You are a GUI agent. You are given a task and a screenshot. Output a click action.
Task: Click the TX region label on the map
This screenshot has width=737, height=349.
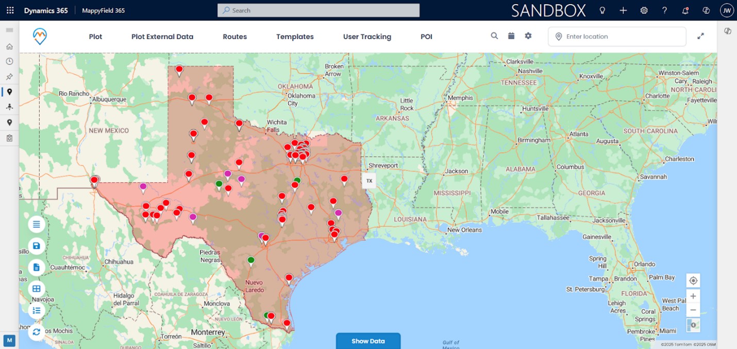coord(369,181)
